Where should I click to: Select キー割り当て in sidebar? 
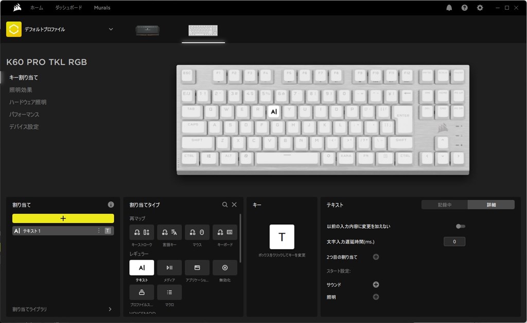click(x=24, y=78)
